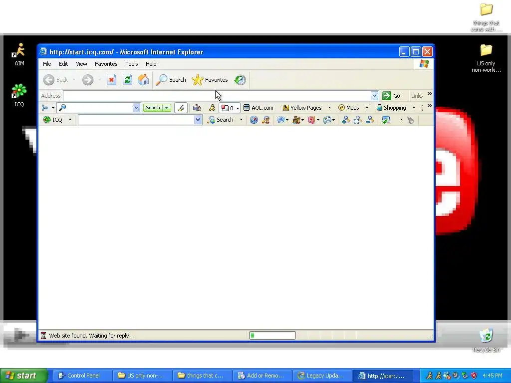Open the AOL mail icon

pos(197,108)
